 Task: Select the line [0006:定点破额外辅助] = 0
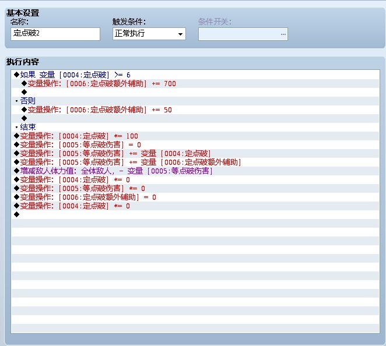click(195, 197)
